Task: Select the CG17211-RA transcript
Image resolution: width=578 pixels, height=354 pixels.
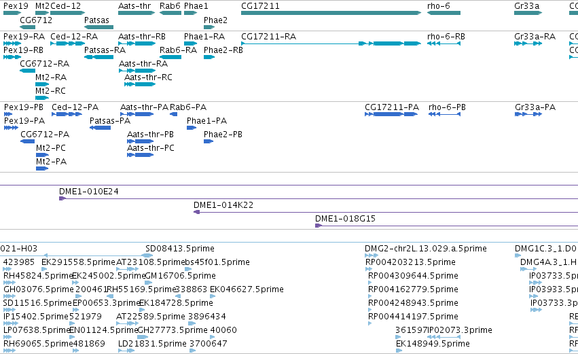Action: tap(331, 43)
